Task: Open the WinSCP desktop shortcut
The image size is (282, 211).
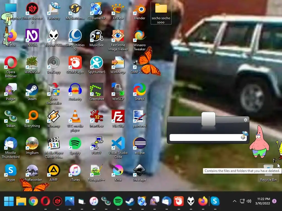Action: point(118,92)
